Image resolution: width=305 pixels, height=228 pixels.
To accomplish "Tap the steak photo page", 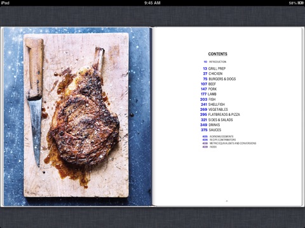I will coord(76,117).
